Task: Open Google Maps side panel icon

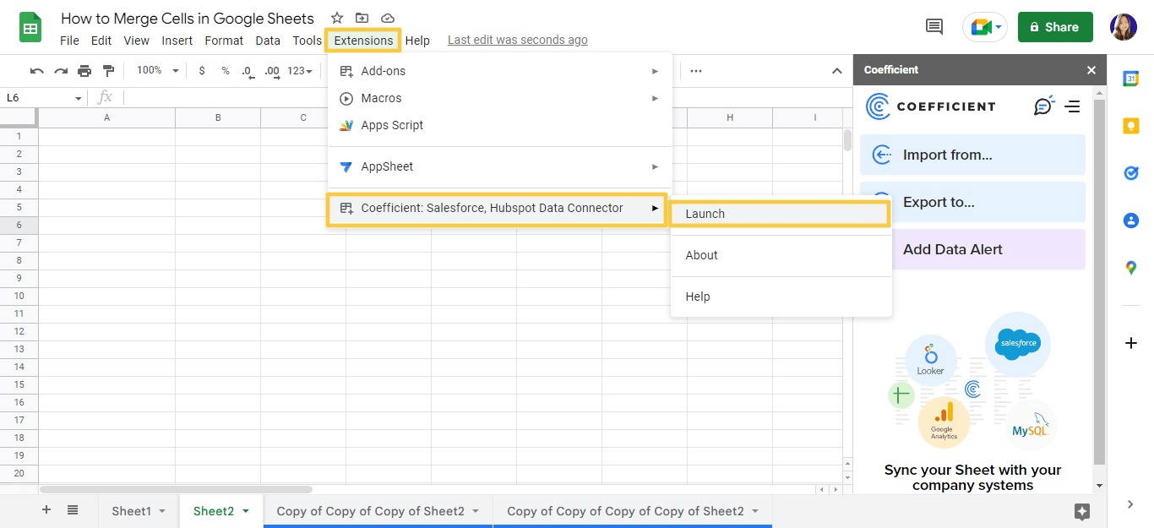Action: point(1130,268)
